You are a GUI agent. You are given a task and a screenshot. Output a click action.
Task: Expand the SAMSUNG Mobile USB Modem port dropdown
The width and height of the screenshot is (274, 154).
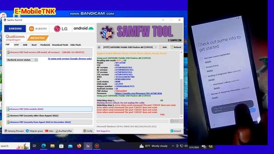[130, 47]
